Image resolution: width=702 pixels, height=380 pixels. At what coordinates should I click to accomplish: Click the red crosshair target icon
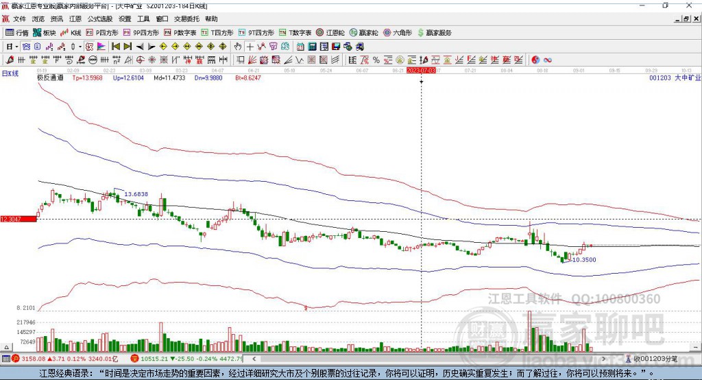tap(140, 60)
